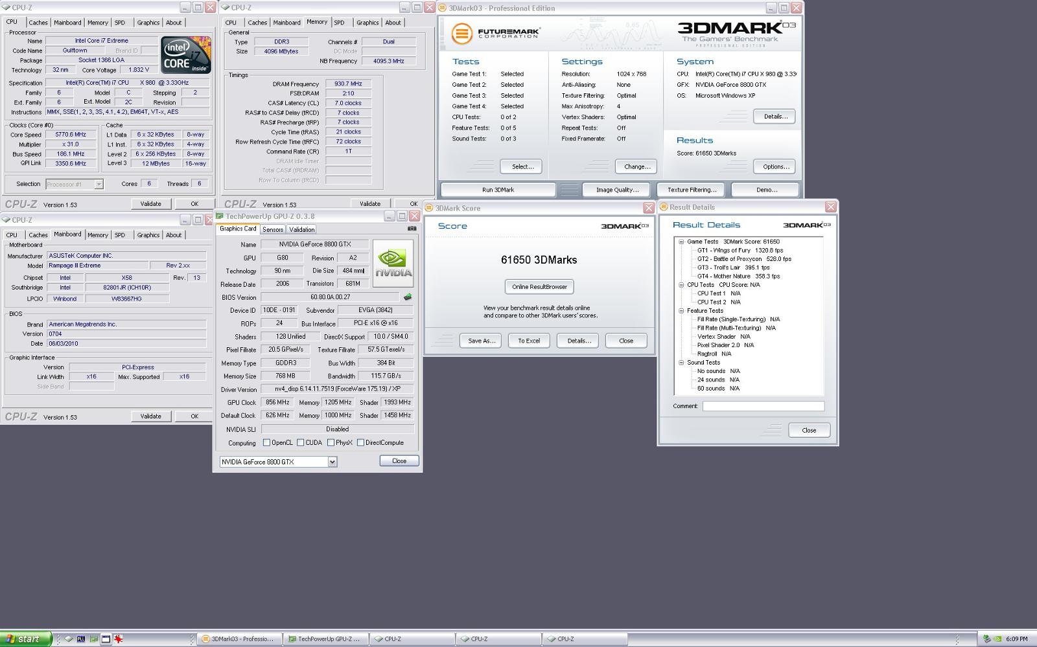Click Validate in CPU-Z Mainboard window
The width and height of the screenshot is (1037, 647).
(151, 416)
